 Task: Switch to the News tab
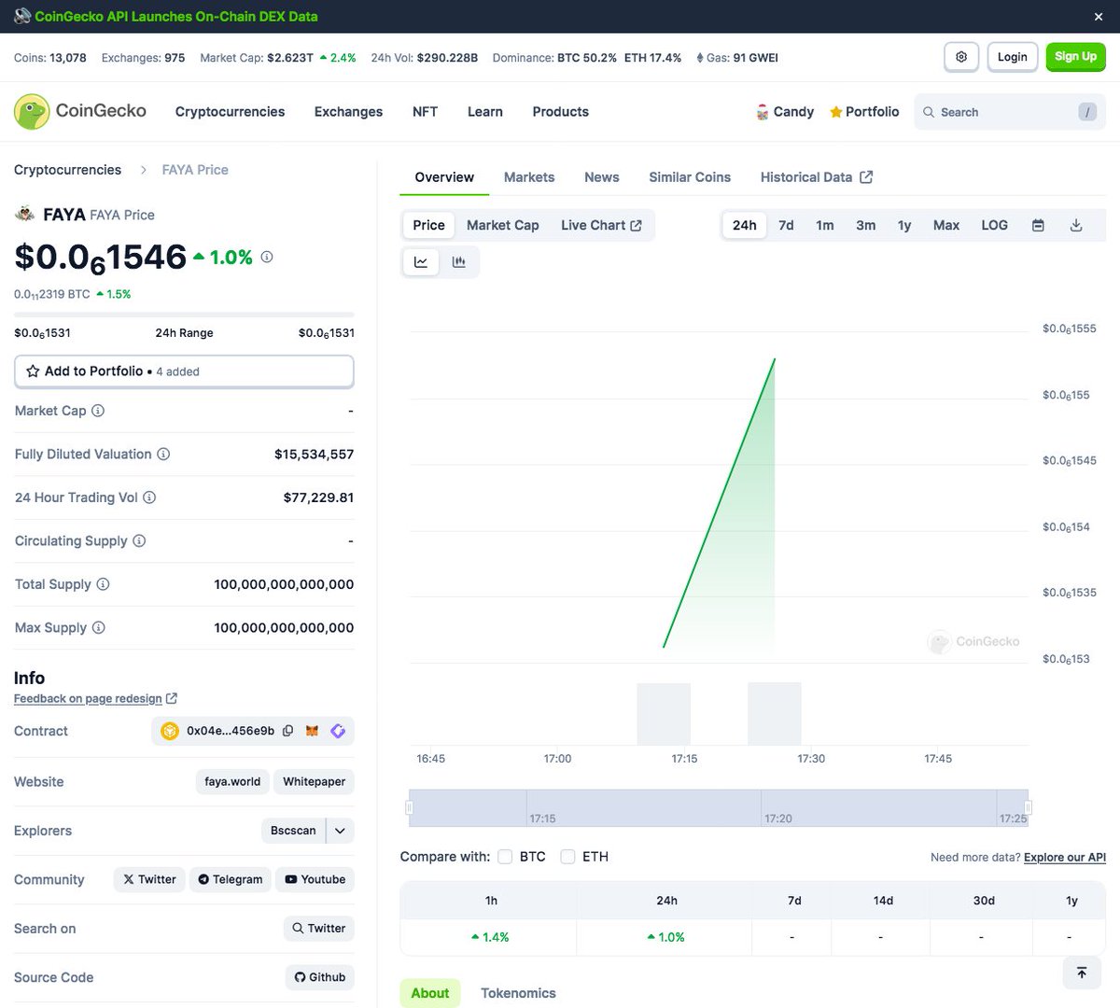[602, 177]
